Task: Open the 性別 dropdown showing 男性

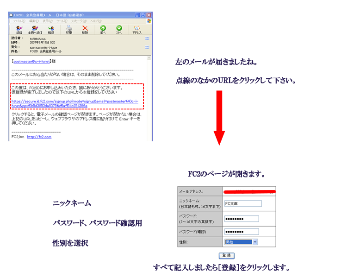Action: tap(241, 242)
